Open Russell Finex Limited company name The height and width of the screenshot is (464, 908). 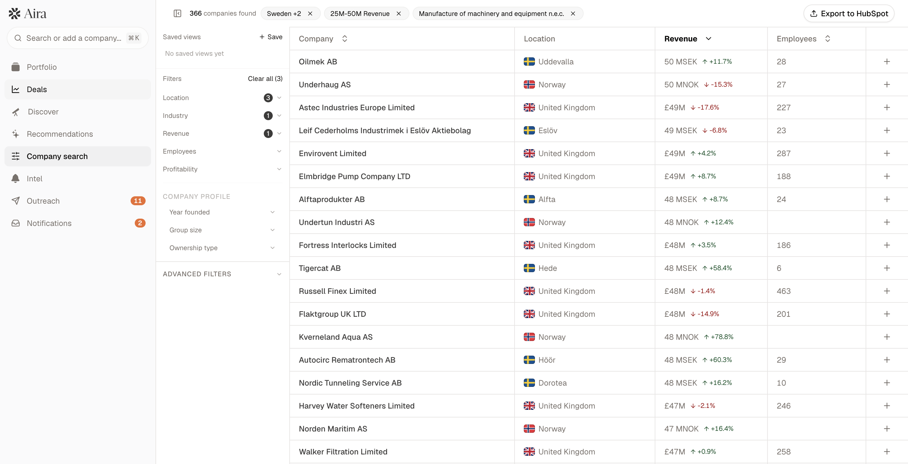337,291
